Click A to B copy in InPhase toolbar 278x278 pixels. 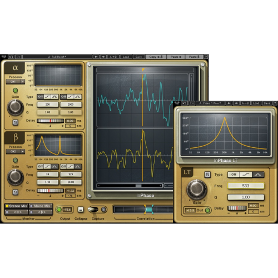tap(113, 57)
